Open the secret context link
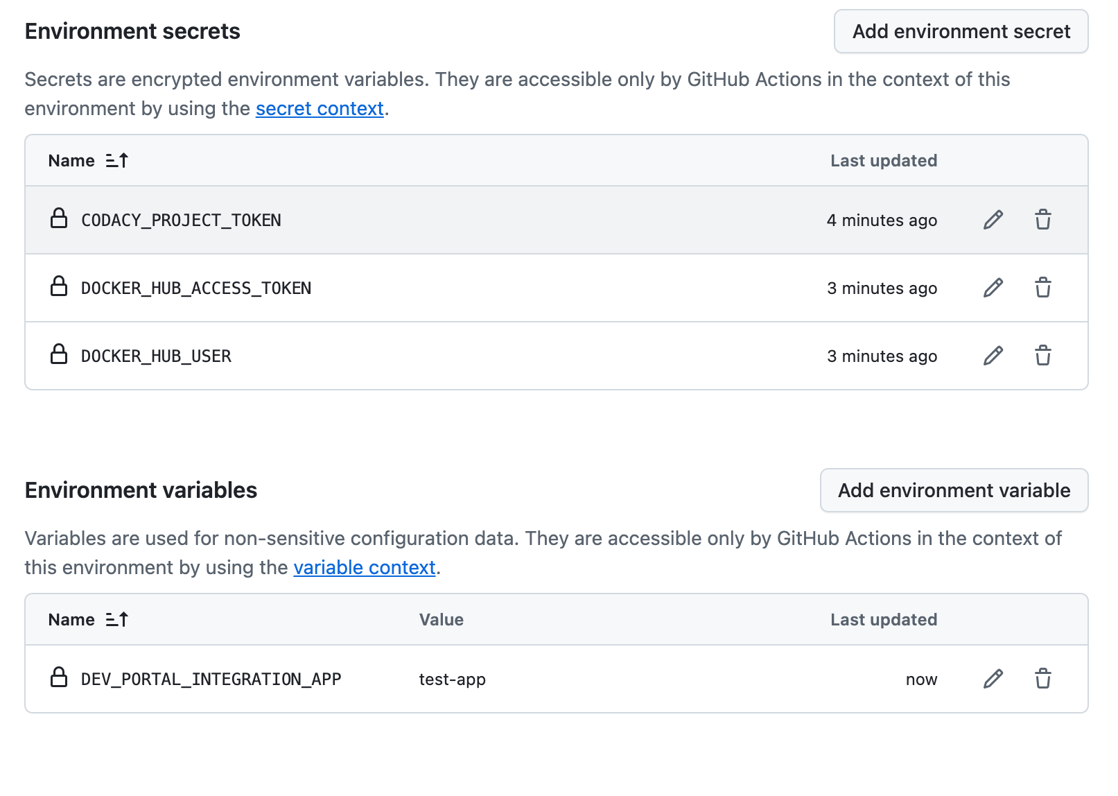Screen dimensions: 1118x796 (x=320, y=109)
